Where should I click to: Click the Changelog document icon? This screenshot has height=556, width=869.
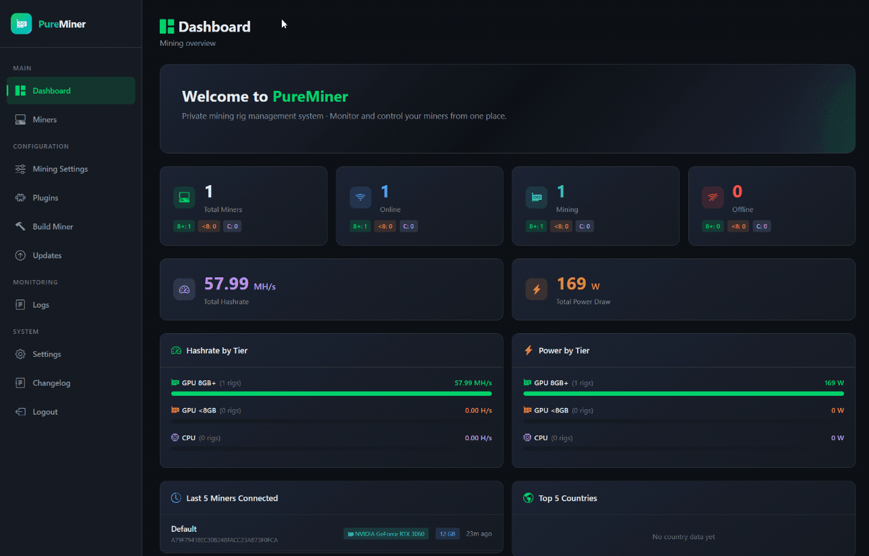click(x=20, y=383)
